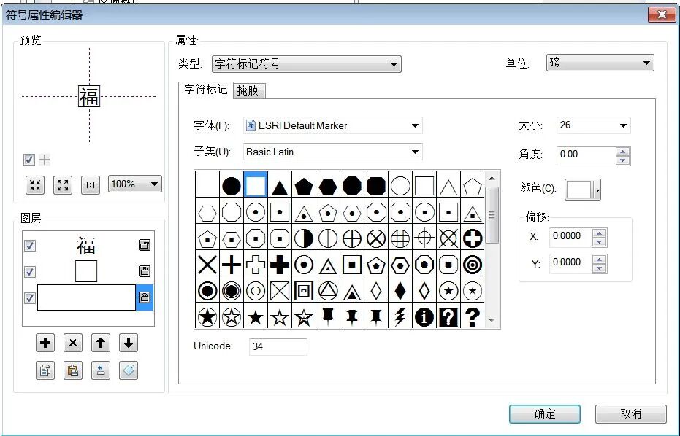The height and width of the screenshot is (436, 680).
Task: Select the bold question mark marker
Action: click(473, 317)
